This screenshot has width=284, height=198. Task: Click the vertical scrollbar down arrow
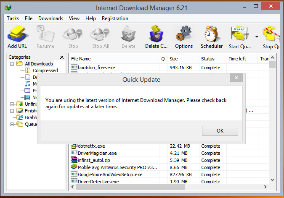pyautogui.click(x=272, y=180)
